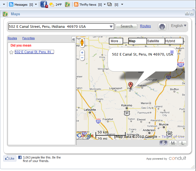Viewport: 196px width, 171px height.
Task: Click the Facebook icon beside like count
Action: pos(20,157)
